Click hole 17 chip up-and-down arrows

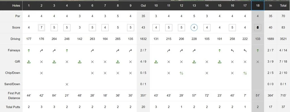pyautogui.click(x=245, y=73)
